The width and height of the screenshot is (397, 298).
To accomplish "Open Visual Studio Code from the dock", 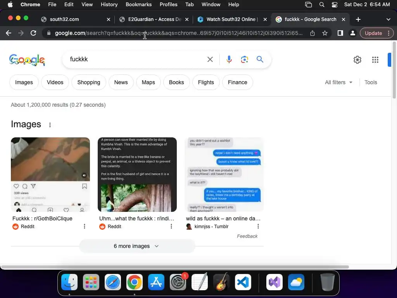I will pyautogui.click(x=243, y=282).
